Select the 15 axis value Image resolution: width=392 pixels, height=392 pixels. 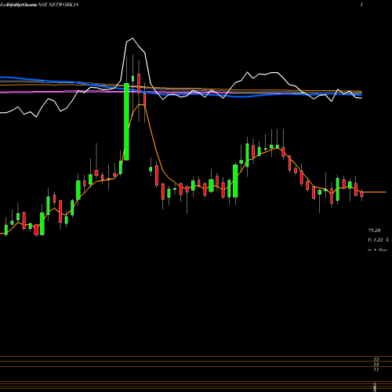tap(376, 359)
